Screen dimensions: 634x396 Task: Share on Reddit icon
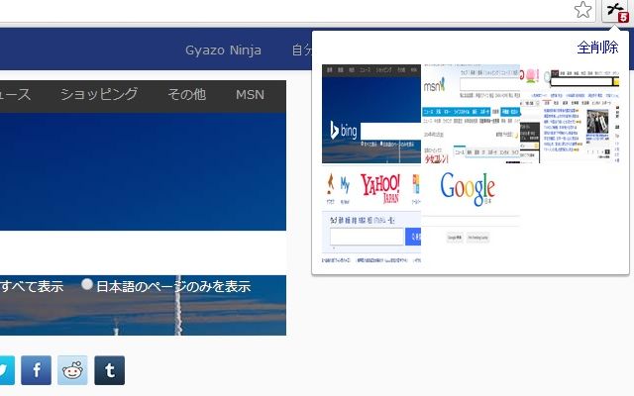[x=72, y=370]
